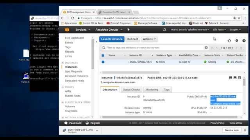Go to first page of instances
Viewport: 250px width, 140px height.
tap(212, 47)
